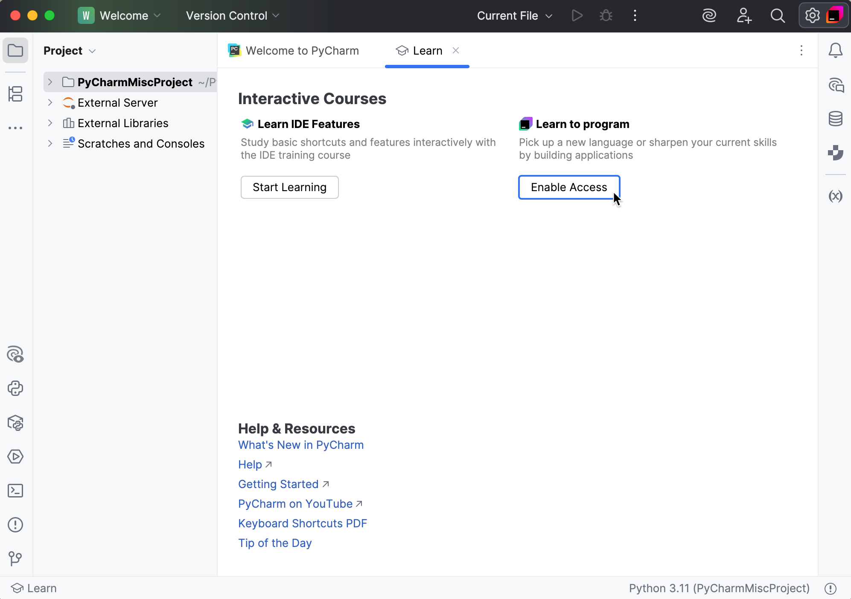
Task: Open the Database tool window
Action: [836, 119]
